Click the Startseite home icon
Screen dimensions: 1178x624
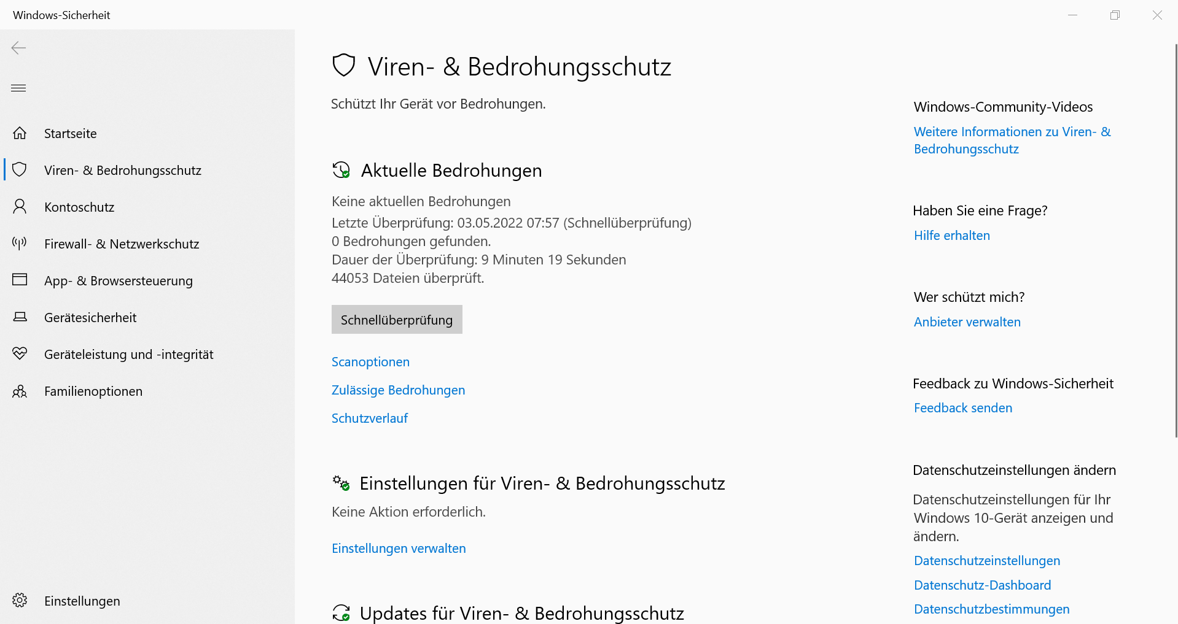point(20,133)
